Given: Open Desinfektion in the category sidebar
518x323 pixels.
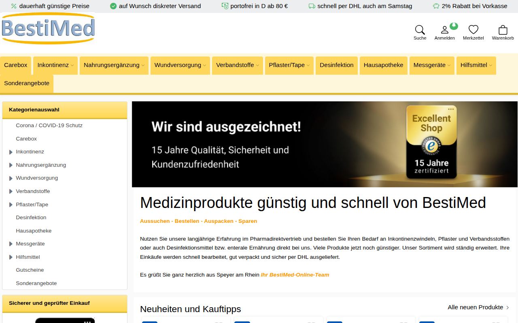Looking at the screenshot, I should pyautogui.click(x=31, y=218).
